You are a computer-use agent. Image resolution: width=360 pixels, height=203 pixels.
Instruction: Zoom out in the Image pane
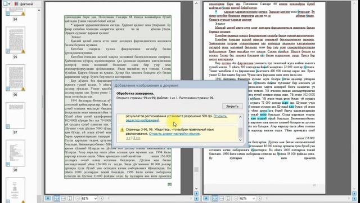[x=78, y=198]
